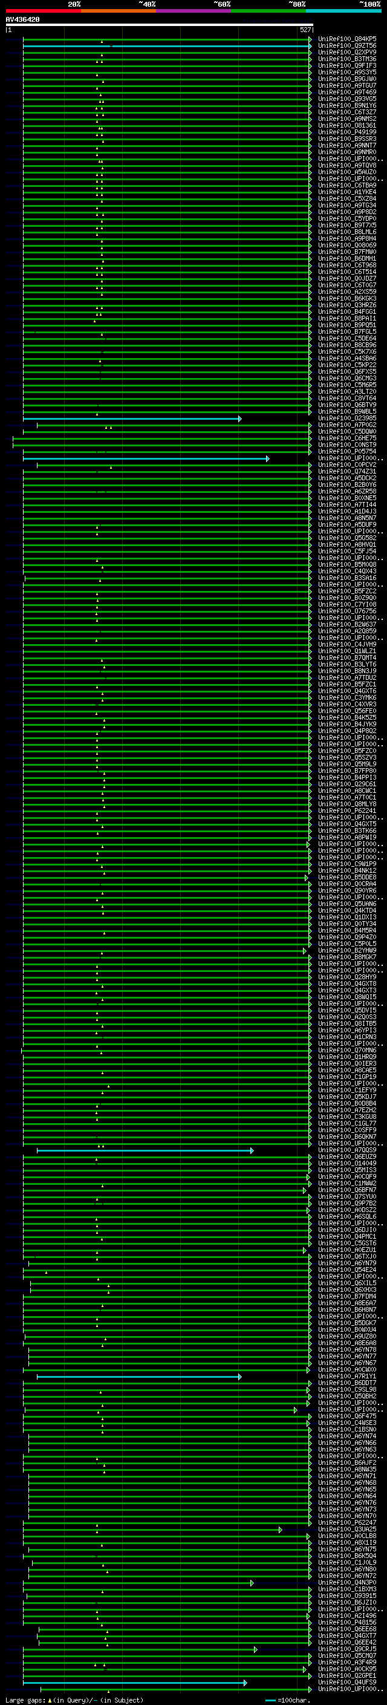Image resolution: width=387 pixels, height=1705 pixels.
Task: Select the UniRef100_B3SA16 label
Action: 347,578
